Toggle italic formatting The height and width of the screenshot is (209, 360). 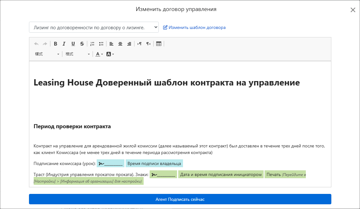(x=64, y=44)
